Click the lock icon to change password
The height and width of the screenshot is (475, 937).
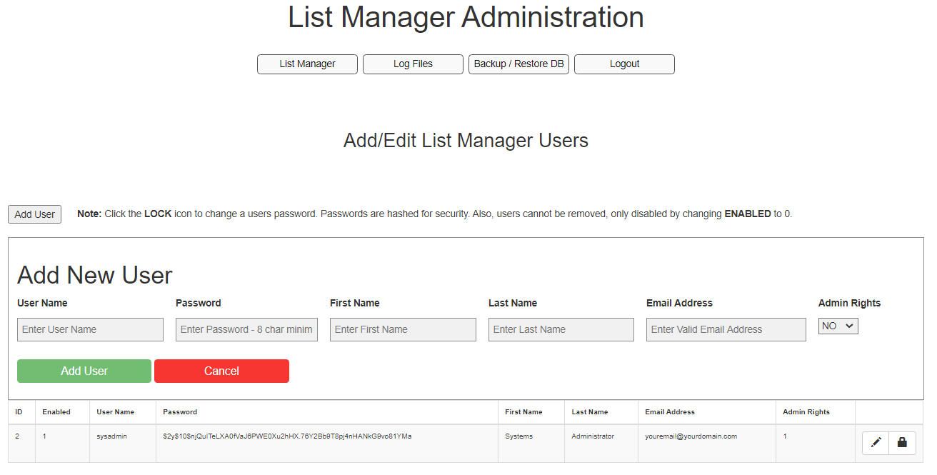(x=902, y=443)
